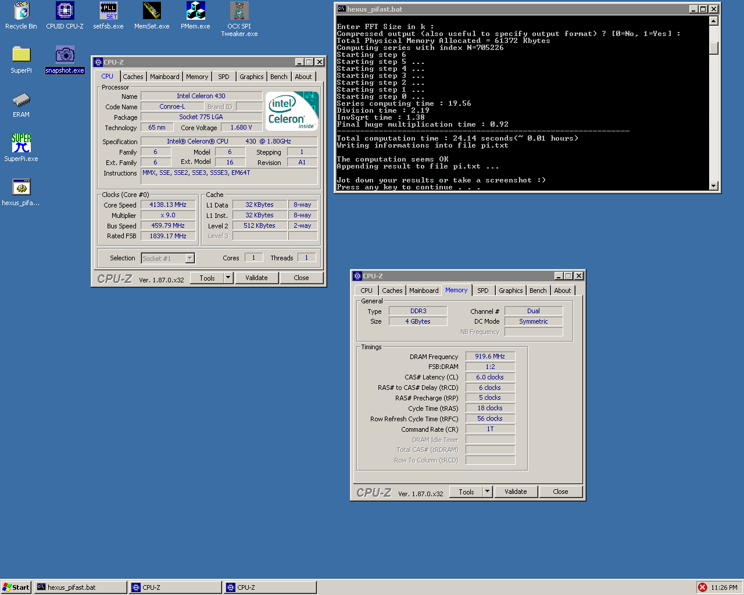This screenshot has height=595, width=744.
Task: Select CPU tab in CPU window
Action: coord(107,76)
